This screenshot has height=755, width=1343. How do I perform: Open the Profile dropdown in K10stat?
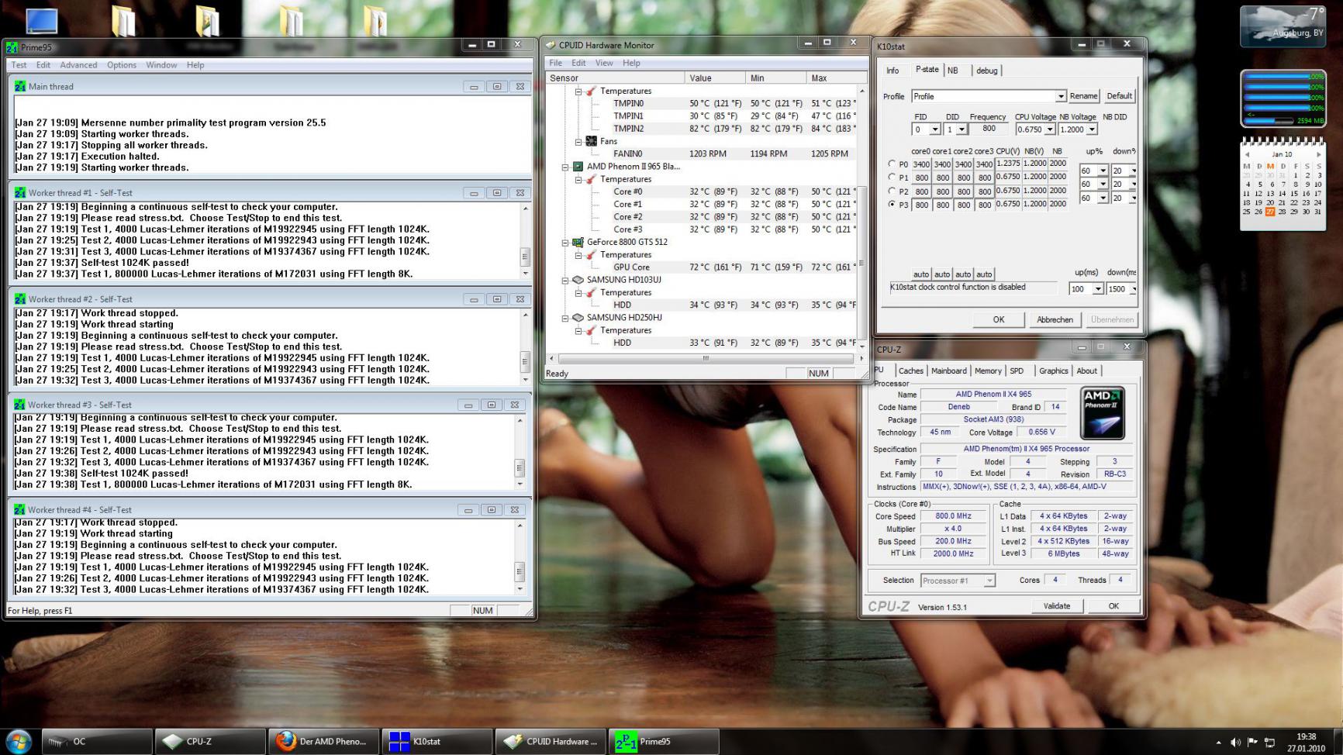click(x=1060, y=96)
